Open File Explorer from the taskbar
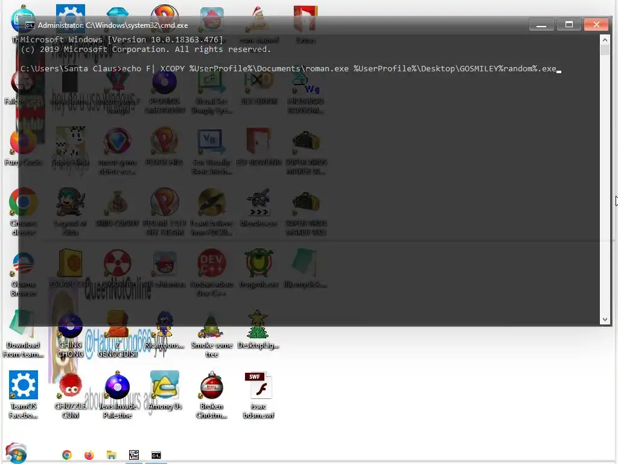Screen dimensions: 618x464 coord(112,455)
